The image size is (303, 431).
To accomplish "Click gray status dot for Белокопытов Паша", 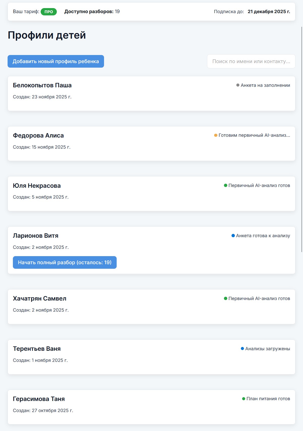I will click(x=238, y=85).
